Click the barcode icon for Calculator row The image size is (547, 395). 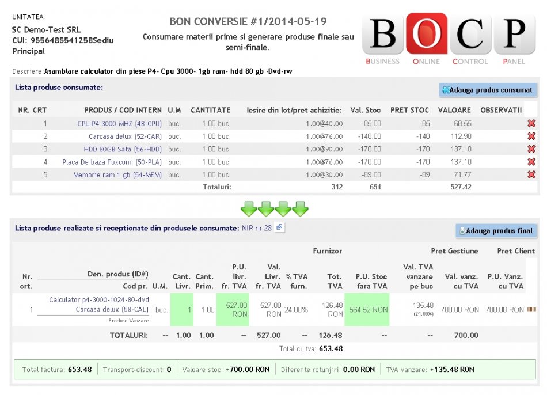coord(531,310)
